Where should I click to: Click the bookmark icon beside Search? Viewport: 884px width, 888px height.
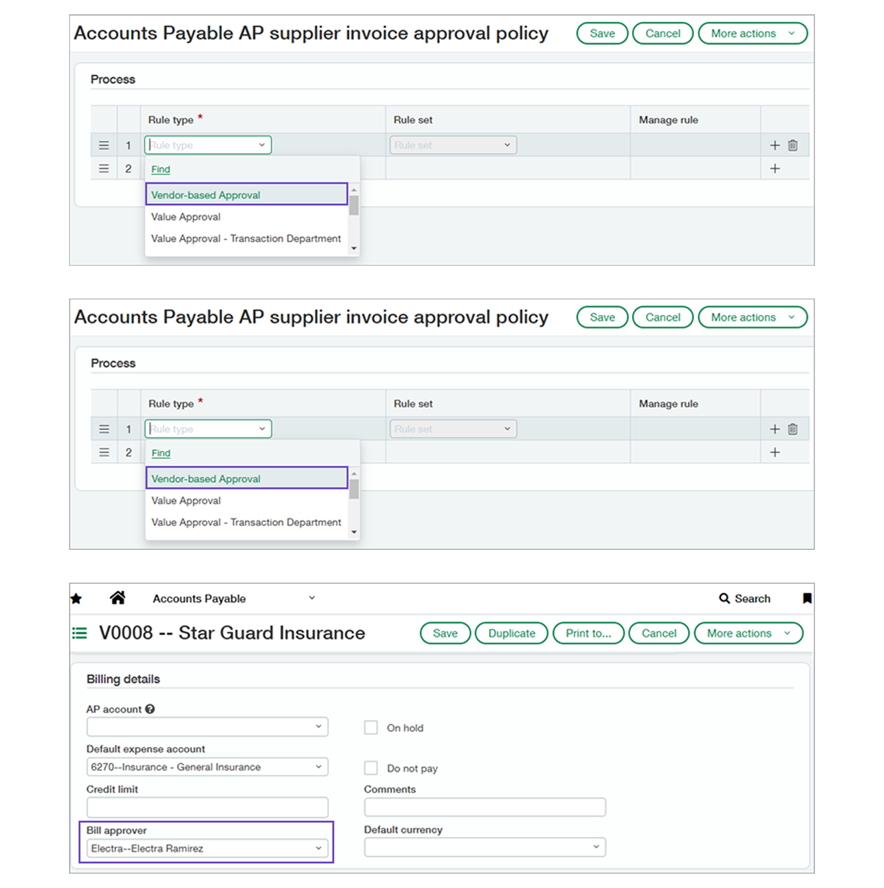(x=807, y=598)
